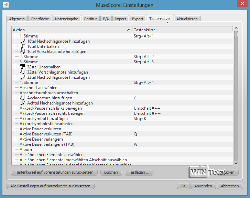Click the scroll-up arrow of the list
The image size is (250, 198).
[x=236, y=28]
